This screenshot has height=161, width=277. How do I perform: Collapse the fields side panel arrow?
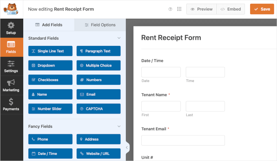(x=127, y=148)
